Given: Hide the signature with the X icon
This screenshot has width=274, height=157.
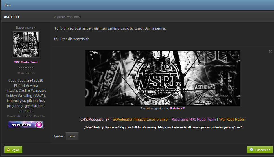Looking at the screenshot, I should (x=270, y=52).
